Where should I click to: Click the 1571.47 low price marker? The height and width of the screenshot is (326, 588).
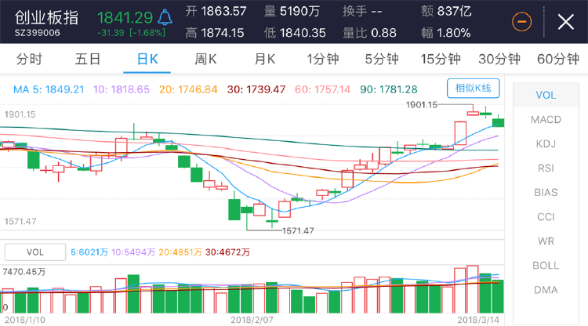298,231
